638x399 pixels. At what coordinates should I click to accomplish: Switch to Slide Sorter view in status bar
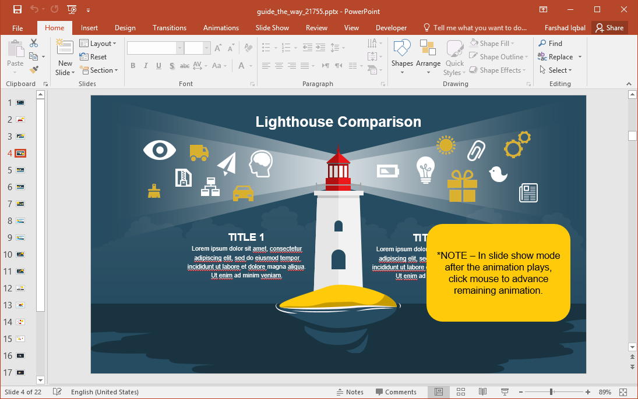tap(460, 391)
